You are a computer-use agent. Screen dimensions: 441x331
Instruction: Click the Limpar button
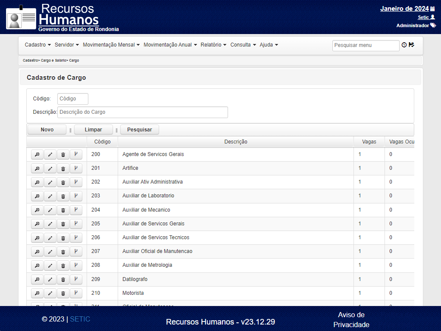click(x=94, y=130)
